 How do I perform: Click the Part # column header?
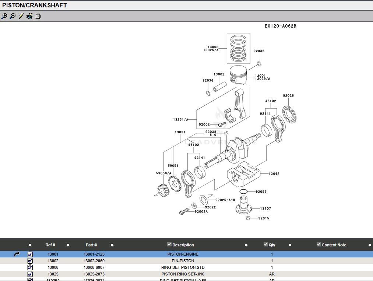click(91, 245)
